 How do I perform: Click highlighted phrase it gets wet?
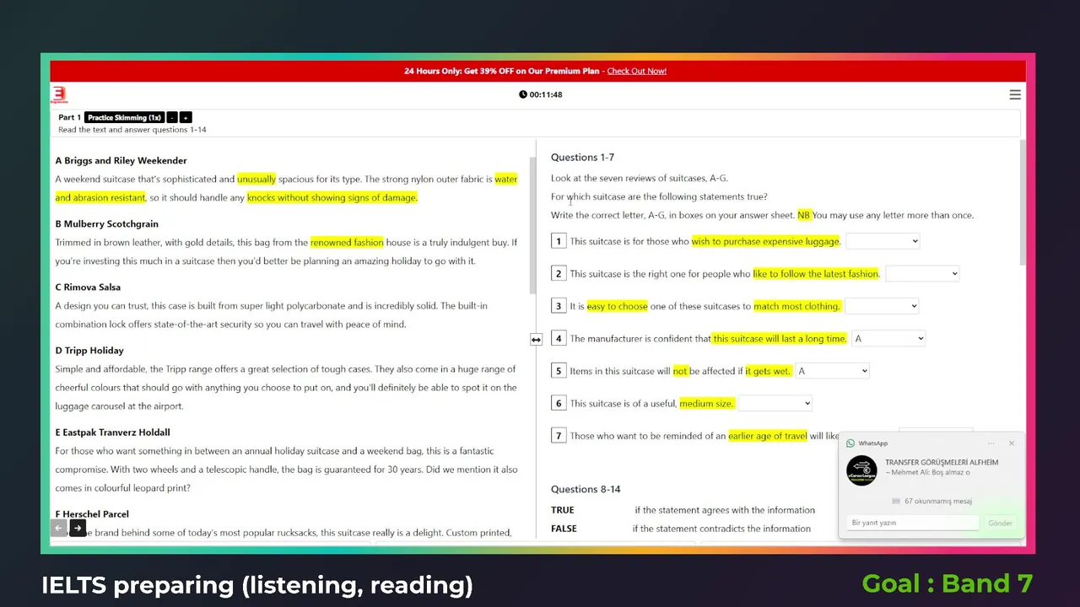[768, 371]
